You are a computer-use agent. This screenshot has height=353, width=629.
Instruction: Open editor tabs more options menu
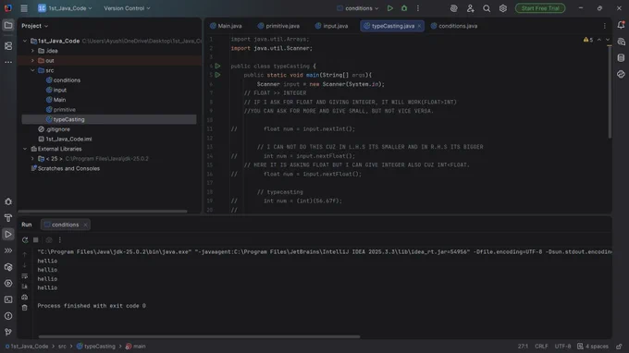pyautogui.click(x=605, y=26)
